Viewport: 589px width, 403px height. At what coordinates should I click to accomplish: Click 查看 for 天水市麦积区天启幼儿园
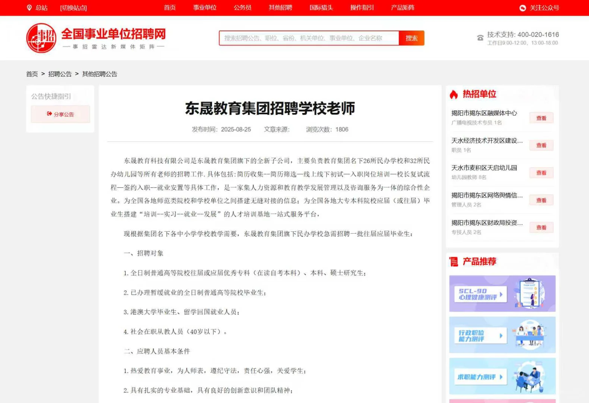pos(541,173)
